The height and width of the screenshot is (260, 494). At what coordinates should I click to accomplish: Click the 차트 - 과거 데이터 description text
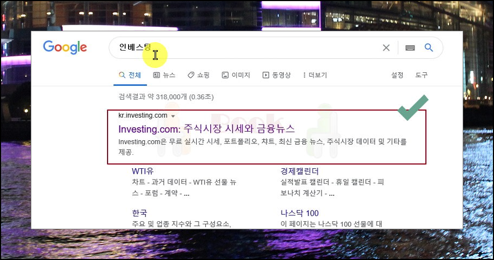pos(184,188)
